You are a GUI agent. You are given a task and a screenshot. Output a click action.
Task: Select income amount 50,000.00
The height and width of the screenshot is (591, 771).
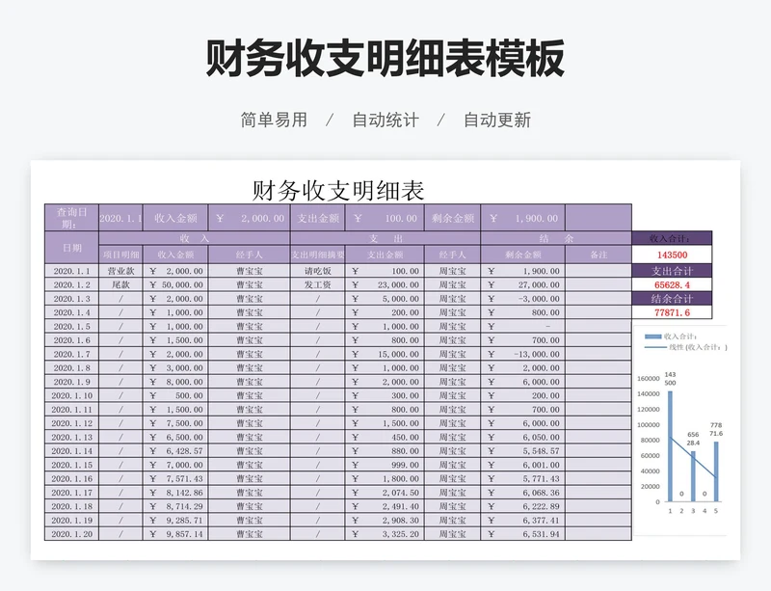point(175,285)
